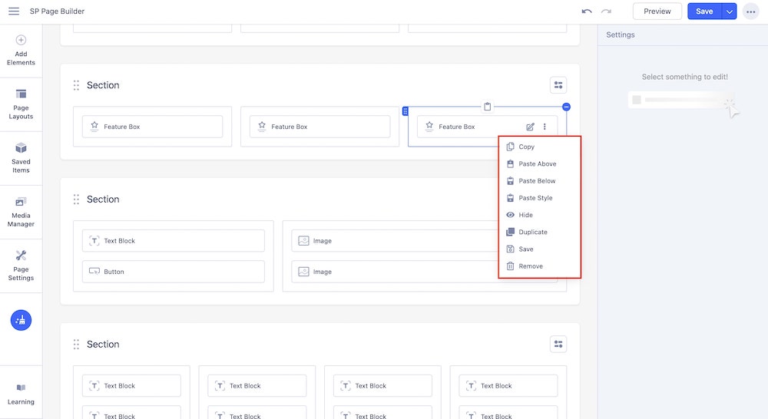Click blue minus remove column button
768x419 pixels.
point(566,107)
